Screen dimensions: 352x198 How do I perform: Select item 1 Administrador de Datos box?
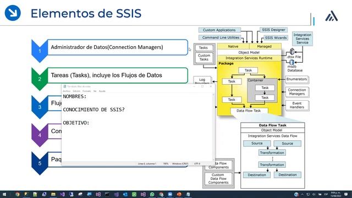click(118, 47)
